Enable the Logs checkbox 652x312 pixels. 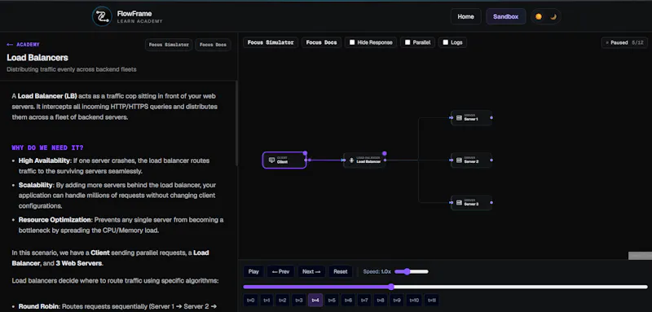[445, 42]
